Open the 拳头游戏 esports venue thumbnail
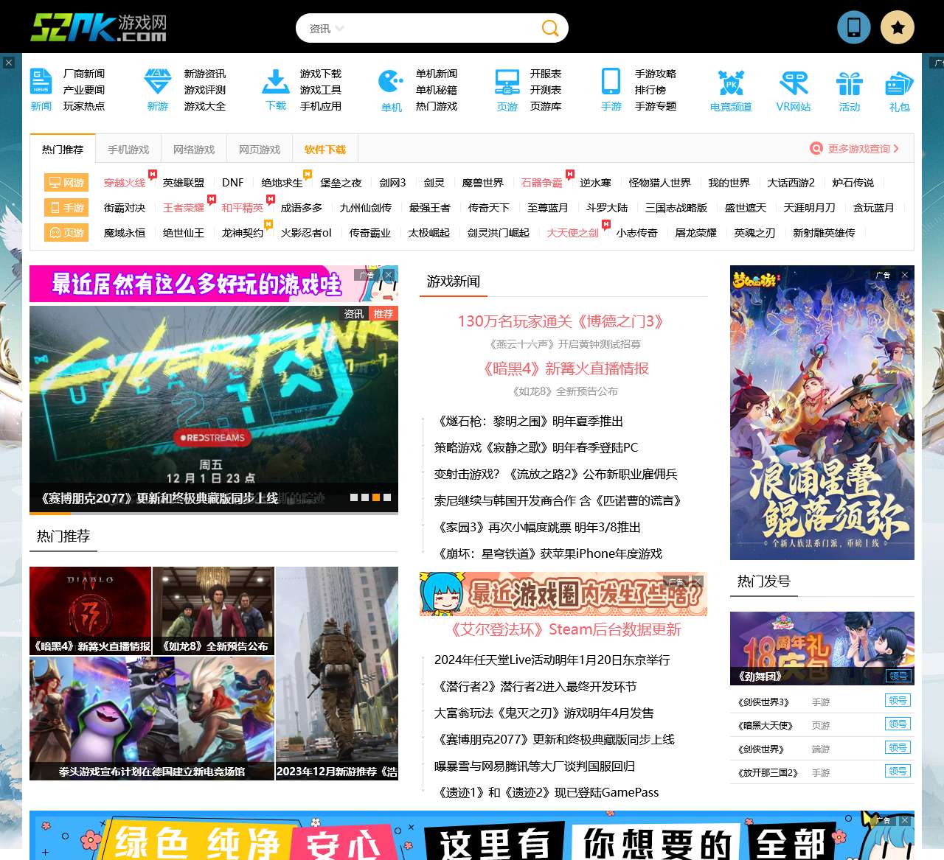Screen dimensions: 944x860 (152, 719)
